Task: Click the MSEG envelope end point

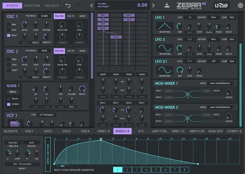Action: pos(198,164)
